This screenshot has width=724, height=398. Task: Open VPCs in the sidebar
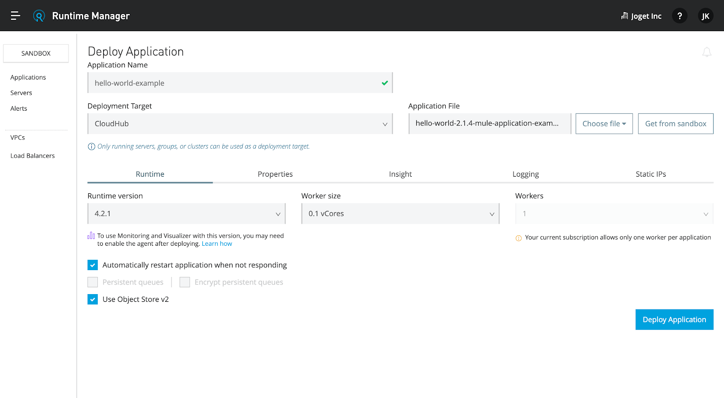coord(18,137)
